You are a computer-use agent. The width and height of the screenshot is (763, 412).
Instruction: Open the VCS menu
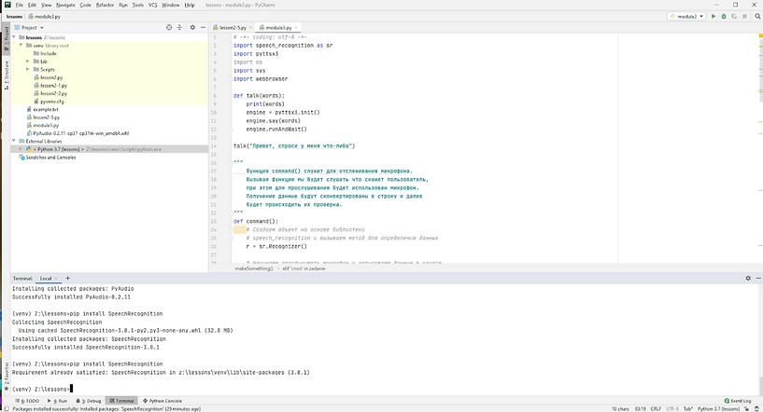[x=153, y=5]
